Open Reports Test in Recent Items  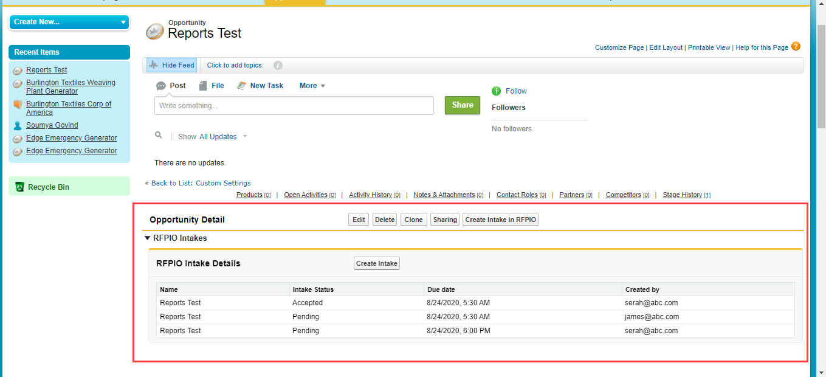47,70
